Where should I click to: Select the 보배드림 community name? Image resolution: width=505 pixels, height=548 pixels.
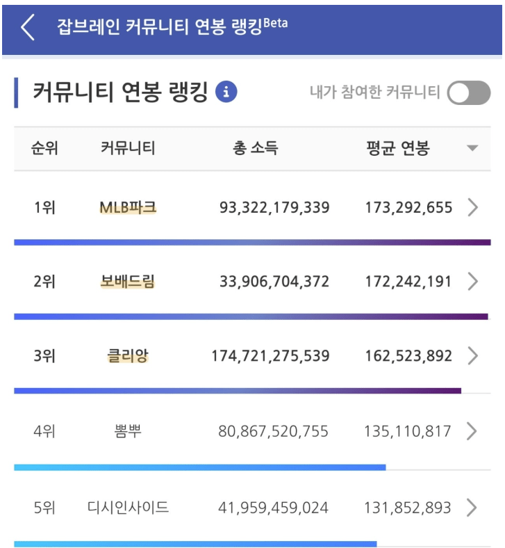[x=128, y=282]
